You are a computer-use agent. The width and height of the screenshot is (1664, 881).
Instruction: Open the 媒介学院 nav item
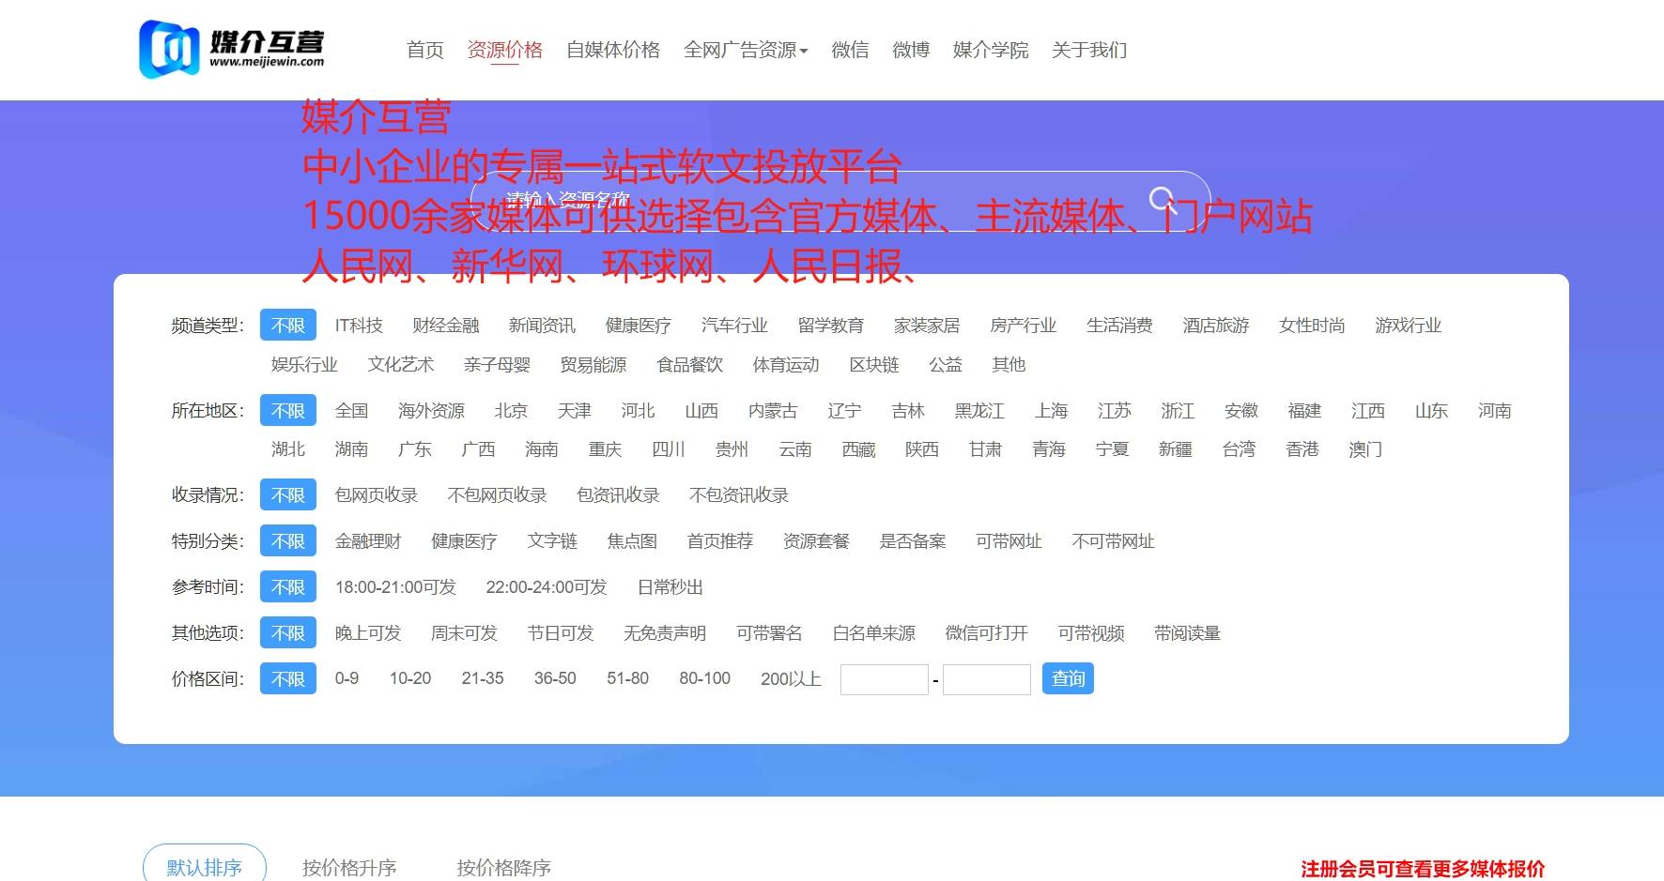coord(991,50)
